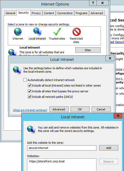Uncheck Include all local intranet sites
This screenshot has width=124, height=171.
coord(29,85)
